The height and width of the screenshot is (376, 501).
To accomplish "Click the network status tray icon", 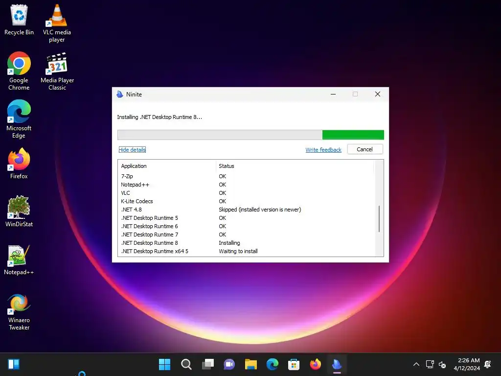I will 430,364.
